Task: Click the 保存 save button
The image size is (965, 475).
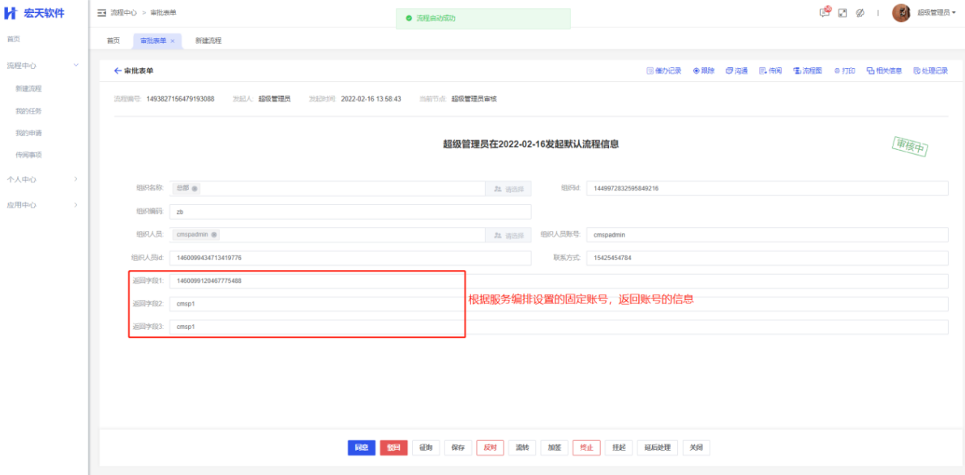Action: tap(457, 448)
